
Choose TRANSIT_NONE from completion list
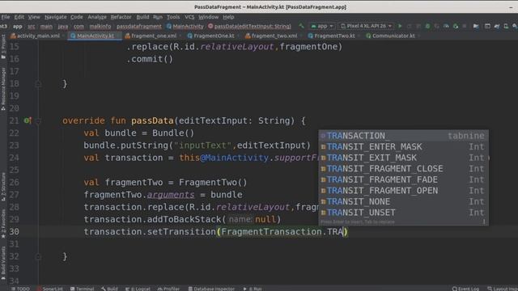[403, 201]
